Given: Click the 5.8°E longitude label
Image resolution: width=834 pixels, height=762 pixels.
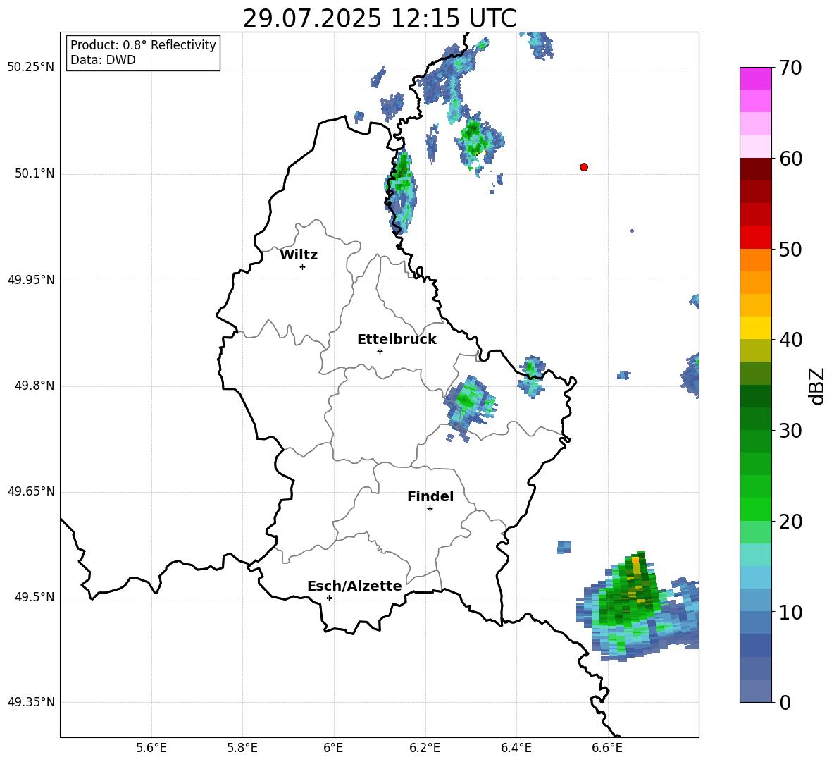Looking at the screenshot, I should coord(242,748).
